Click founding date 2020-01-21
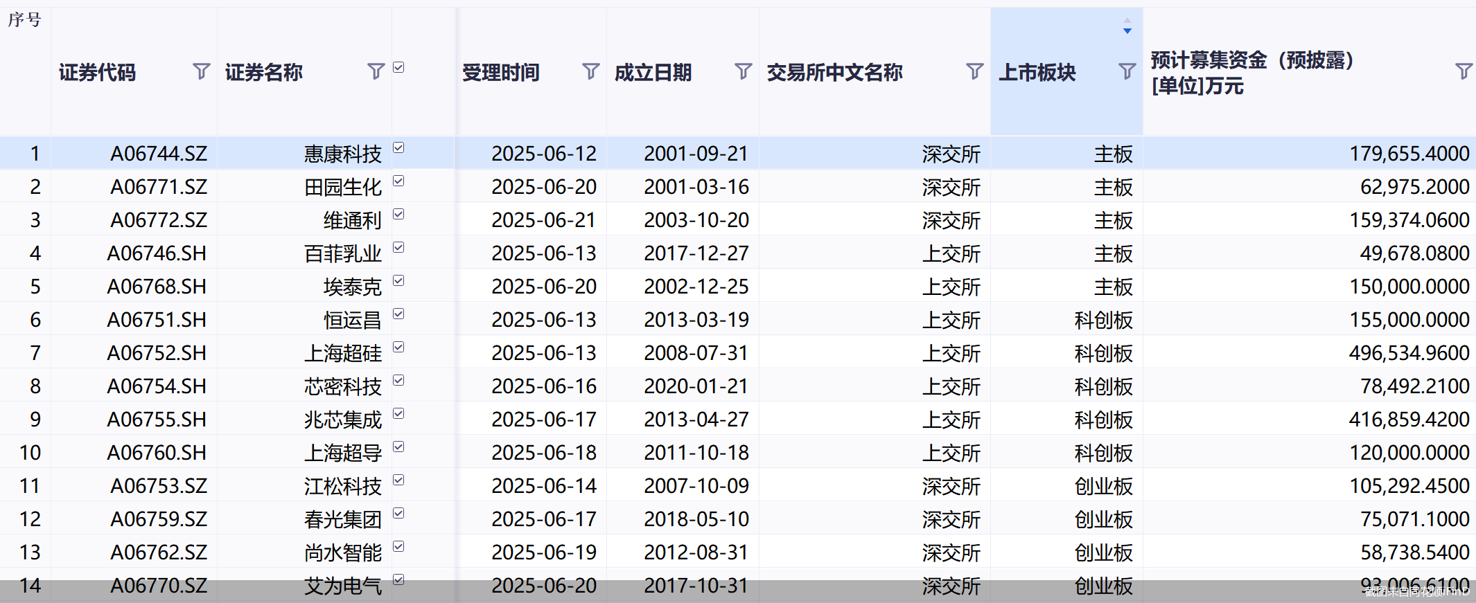The width and height of the screenshot is (1476, 603). (696, 386)
